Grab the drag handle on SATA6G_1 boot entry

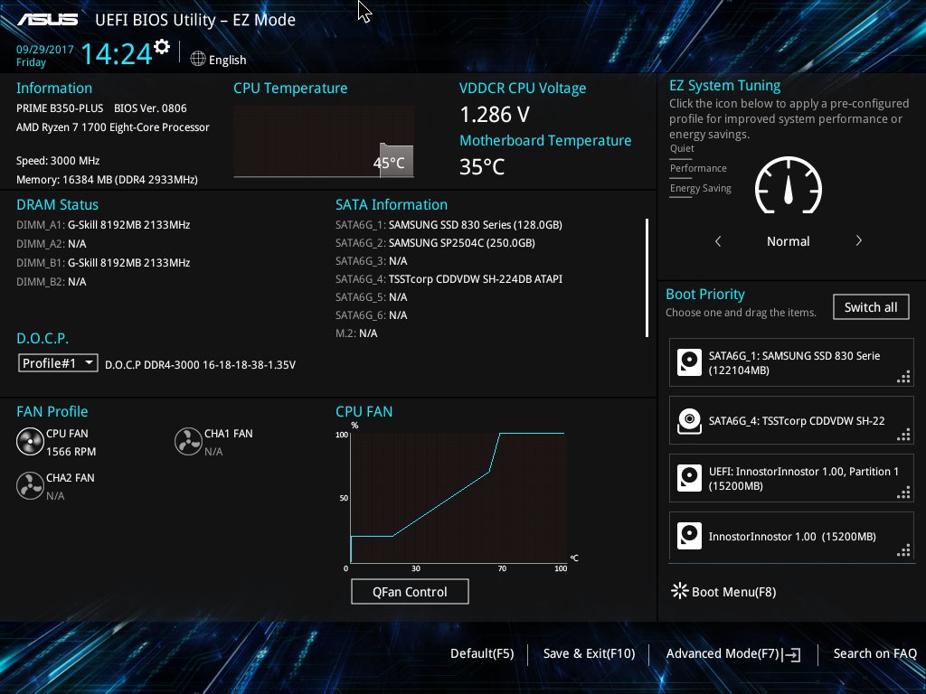[x=903, y=377]
